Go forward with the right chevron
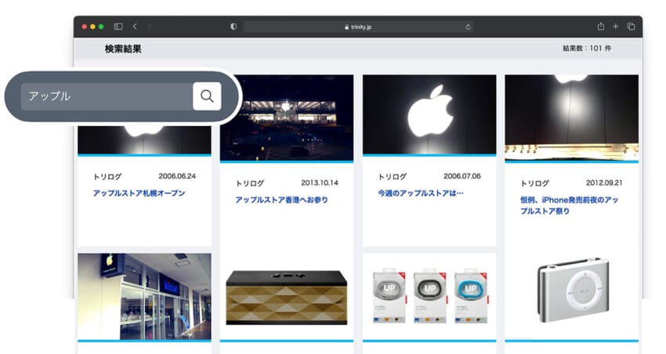 149,27
